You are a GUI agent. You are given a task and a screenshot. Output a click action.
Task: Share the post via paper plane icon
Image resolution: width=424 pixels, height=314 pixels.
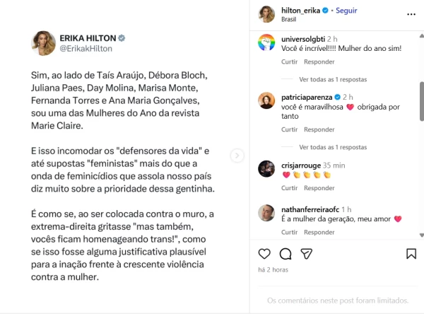coord(307,254)
